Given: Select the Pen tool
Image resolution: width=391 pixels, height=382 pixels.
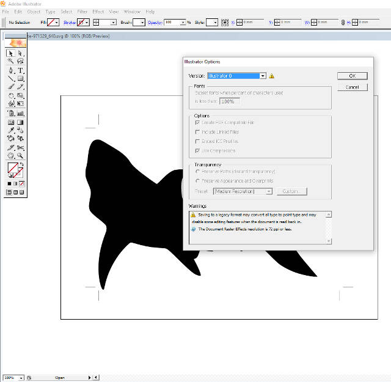Looking at the screenshot, I should click(x=10, y=70).
